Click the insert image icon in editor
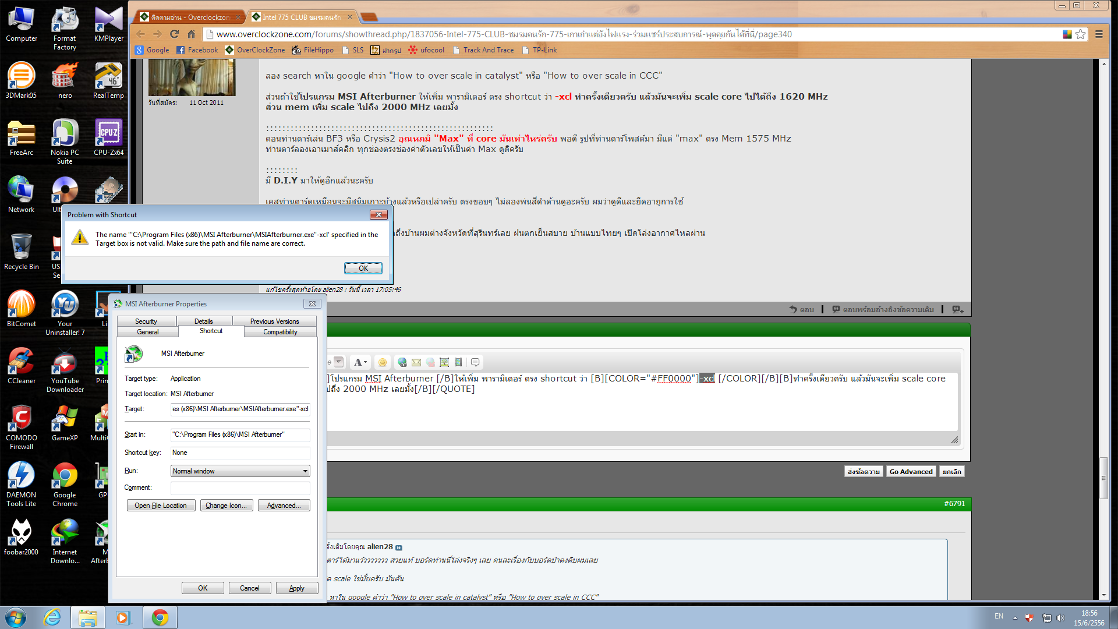The image size is (1118, 629). pos(444,362)
